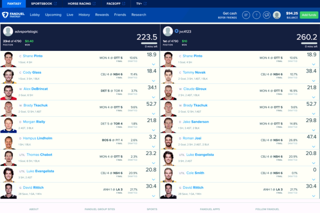Open Jake Sanderson player link
This screenshot has width=320, height=213.
click(196, 122)
